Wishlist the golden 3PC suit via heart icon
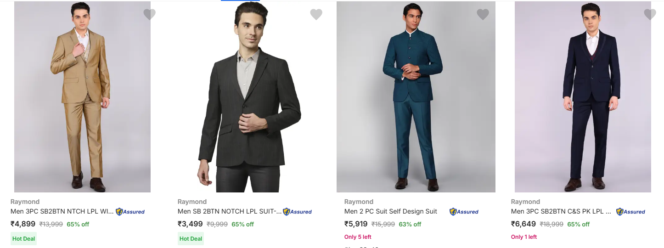 click(149, 14)
